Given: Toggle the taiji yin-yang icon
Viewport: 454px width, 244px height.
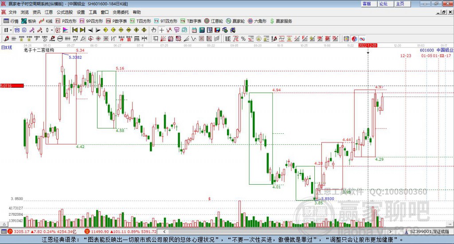Looking at the screenshot, I should tap(354, 39).
